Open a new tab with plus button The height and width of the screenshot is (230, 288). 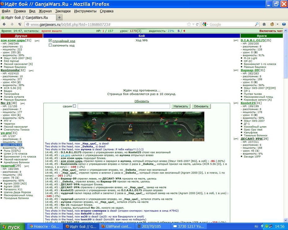[59, 18]
